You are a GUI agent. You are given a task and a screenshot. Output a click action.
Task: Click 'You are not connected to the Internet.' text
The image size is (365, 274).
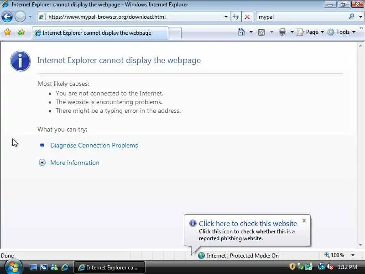(x=109, y=94)
